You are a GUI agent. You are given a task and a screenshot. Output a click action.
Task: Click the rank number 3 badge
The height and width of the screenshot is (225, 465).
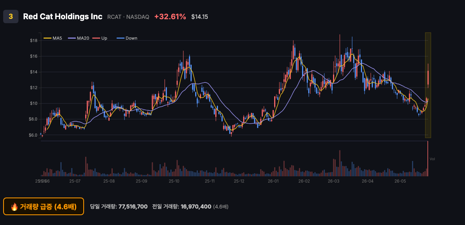click(x=11, y=16)
